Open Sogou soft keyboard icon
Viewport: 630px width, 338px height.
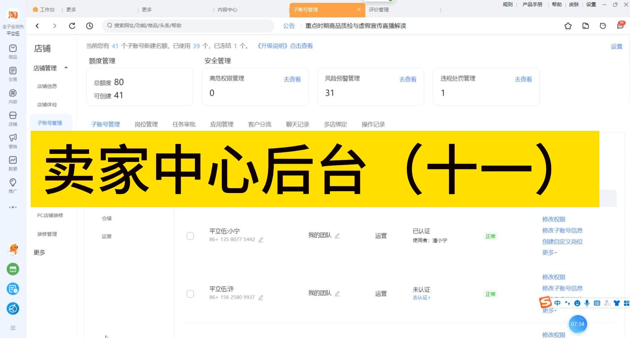[x=597, y=303]
